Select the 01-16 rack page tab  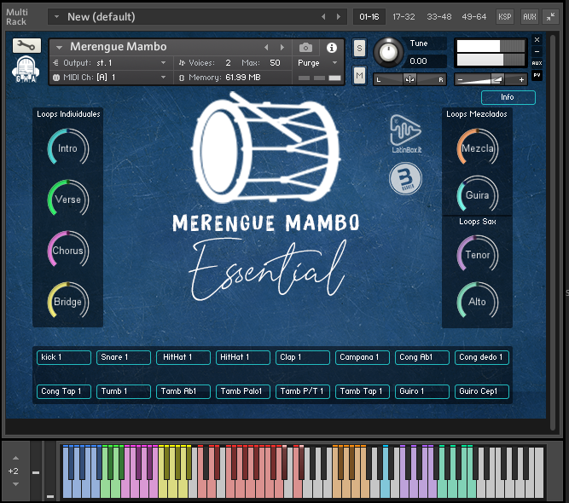click(369, 17)
